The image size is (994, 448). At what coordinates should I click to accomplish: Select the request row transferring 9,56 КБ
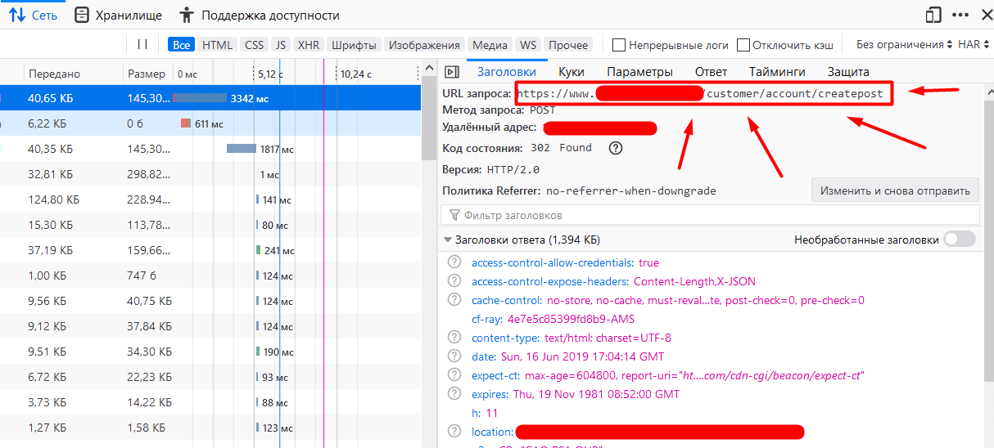pyautogui.click(x=210, y=300)
